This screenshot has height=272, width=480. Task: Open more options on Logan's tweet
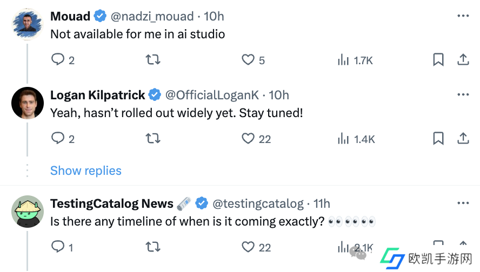463,95
